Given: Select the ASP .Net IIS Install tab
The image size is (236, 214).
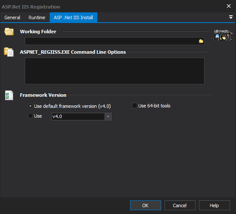Looking at the screenshot, I should click(74, 17).
